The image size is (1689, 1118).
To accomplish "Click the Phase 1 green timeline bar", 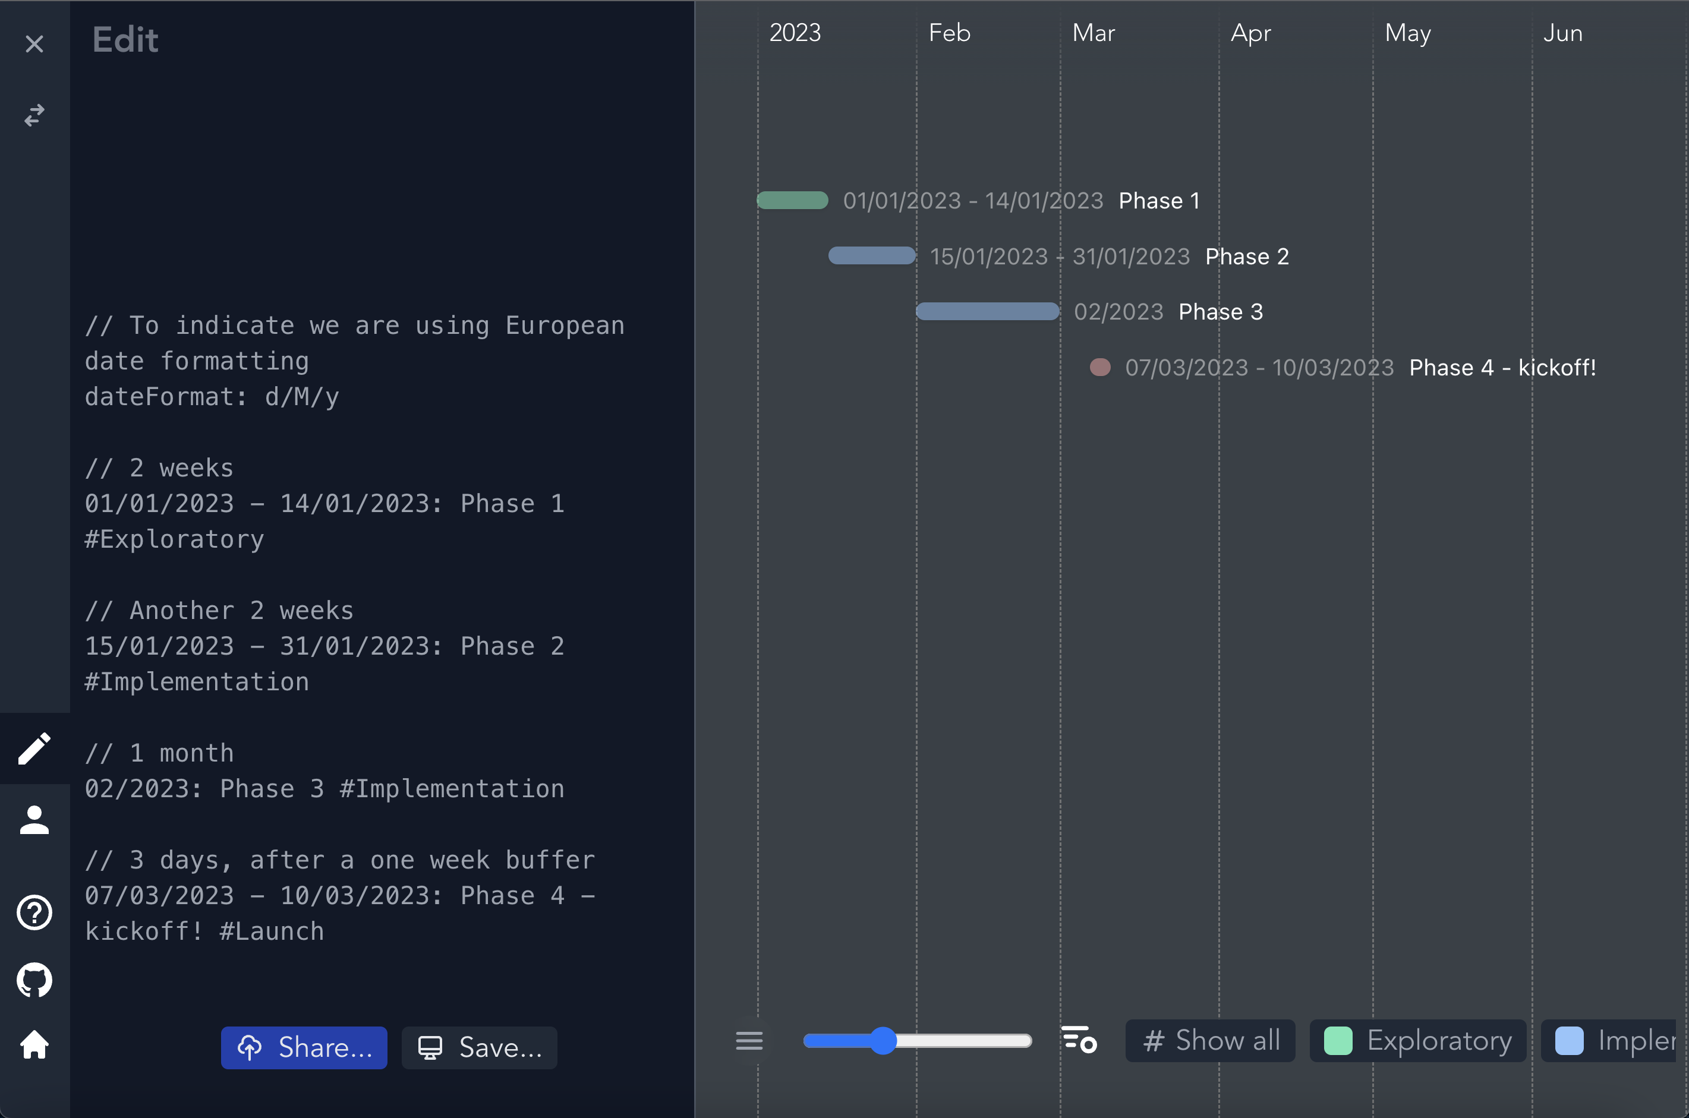I will 792,200.
